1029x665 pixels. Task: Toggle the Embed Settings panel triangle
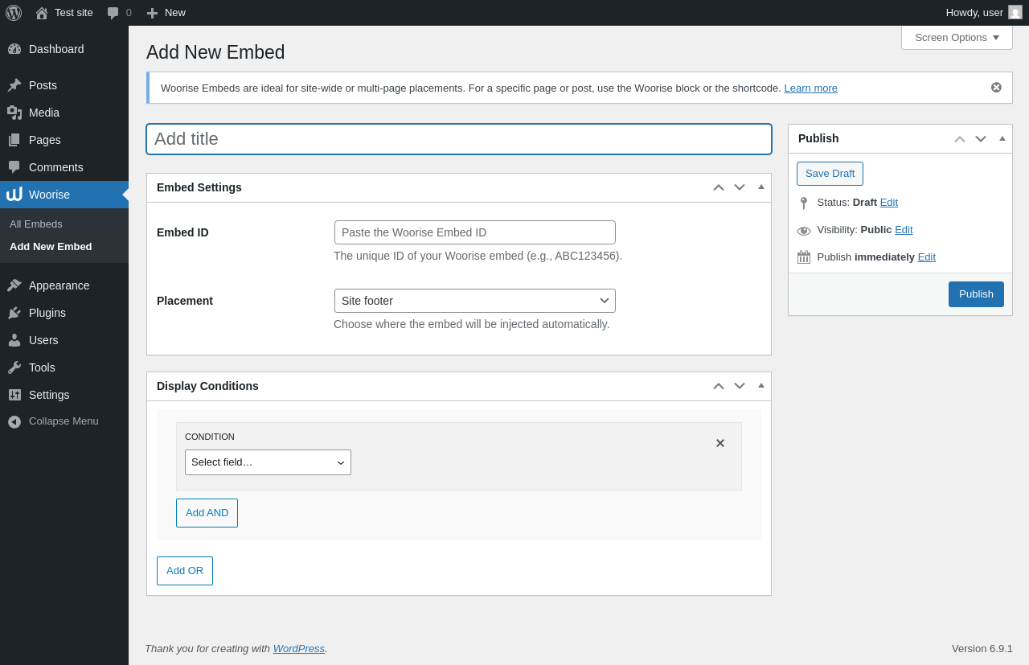[761, 187]
